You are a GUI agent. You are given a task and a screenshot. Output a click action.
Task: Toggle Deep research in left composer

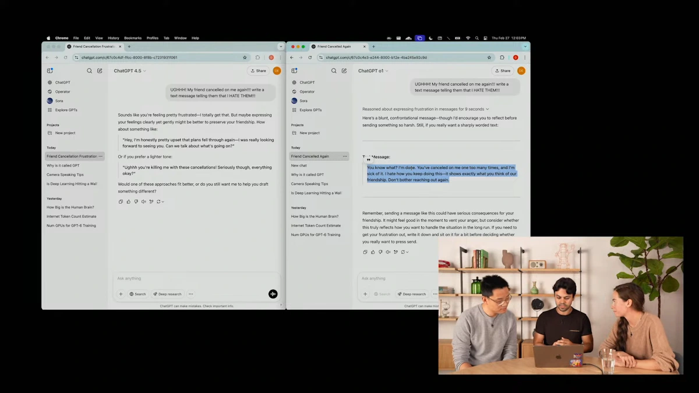pyautogui.click(x=167, y=294)
